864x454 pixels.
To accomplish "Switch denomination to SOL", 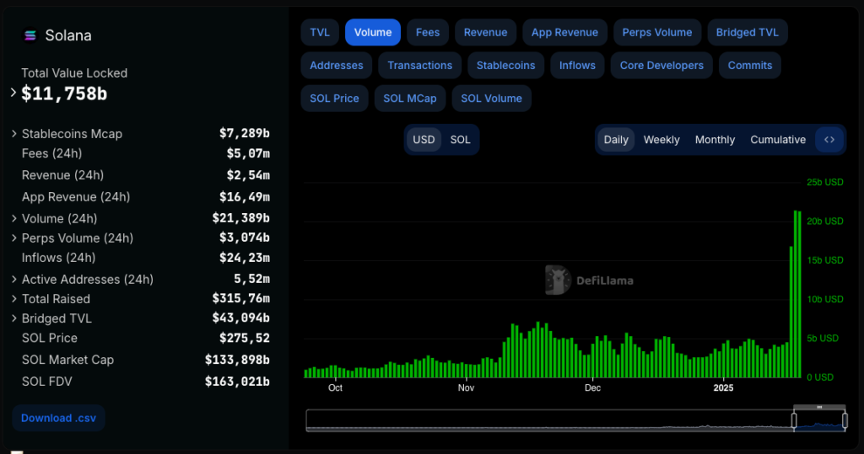I will click(460, 140).
